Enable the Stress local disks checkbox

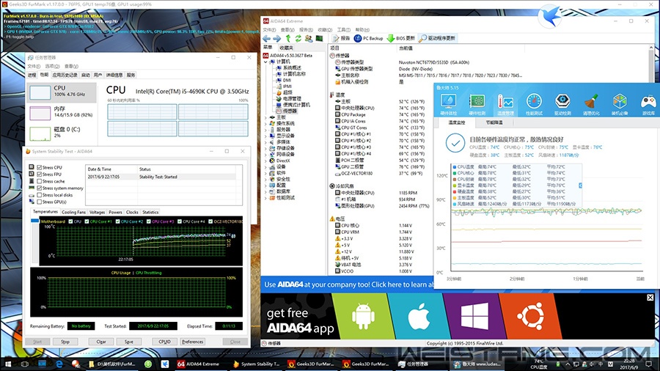(x=39, y=195)
